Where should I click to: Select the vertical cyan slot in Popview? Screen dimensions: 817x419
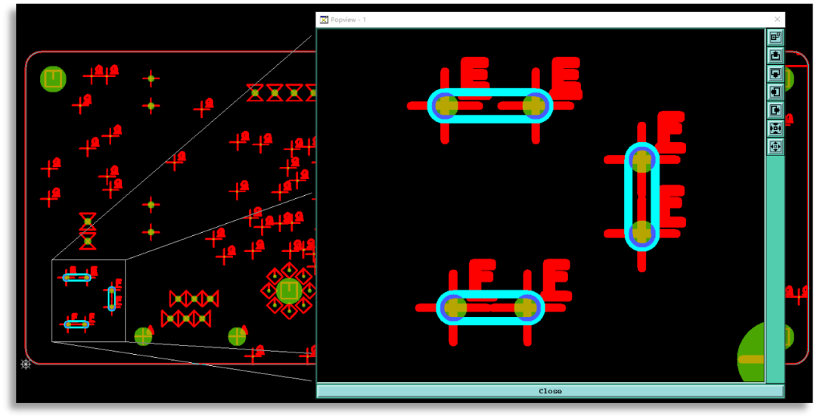pyautogui.click(x=641, y=197)
